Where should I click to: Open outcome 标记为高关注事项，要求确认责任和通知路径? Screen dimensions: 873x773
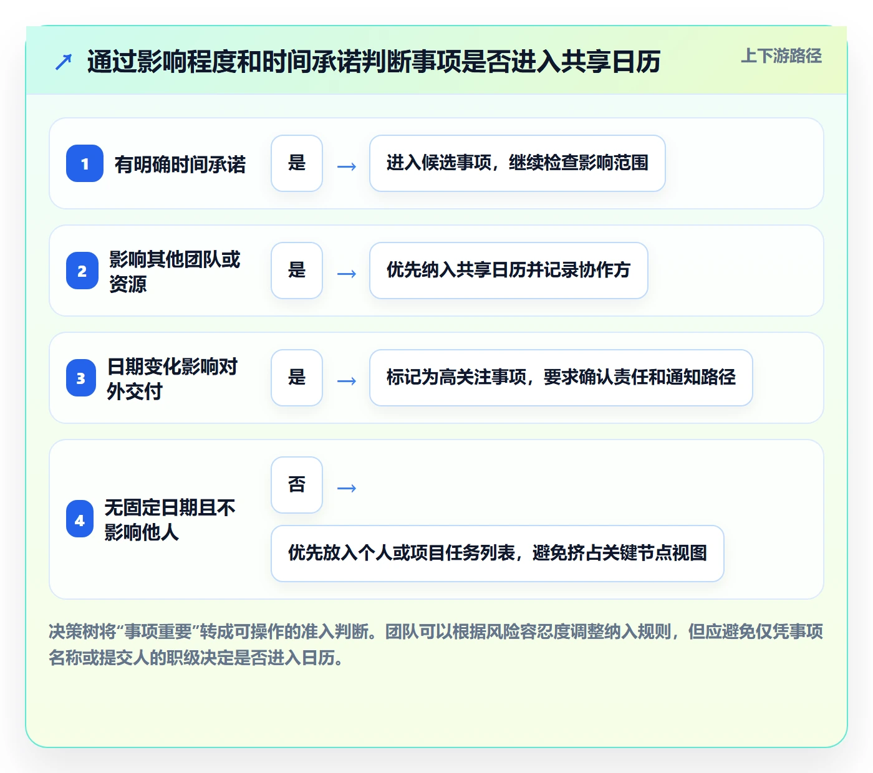click(x=561, y=378)
